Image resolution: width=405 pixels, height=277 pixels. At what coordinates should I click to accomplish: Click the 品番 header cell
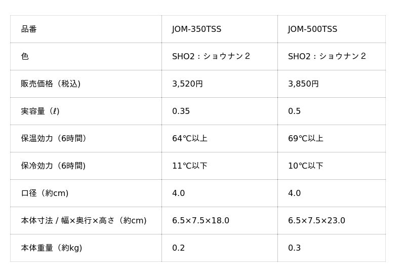[29, 29]
